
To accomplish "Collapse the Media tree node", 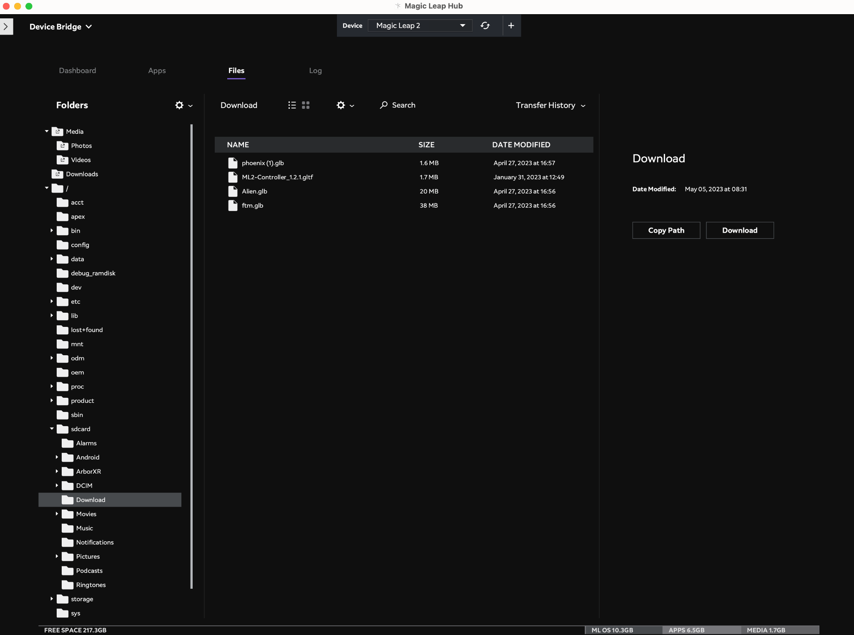I will pyautogui.click(x=47, y=131).
